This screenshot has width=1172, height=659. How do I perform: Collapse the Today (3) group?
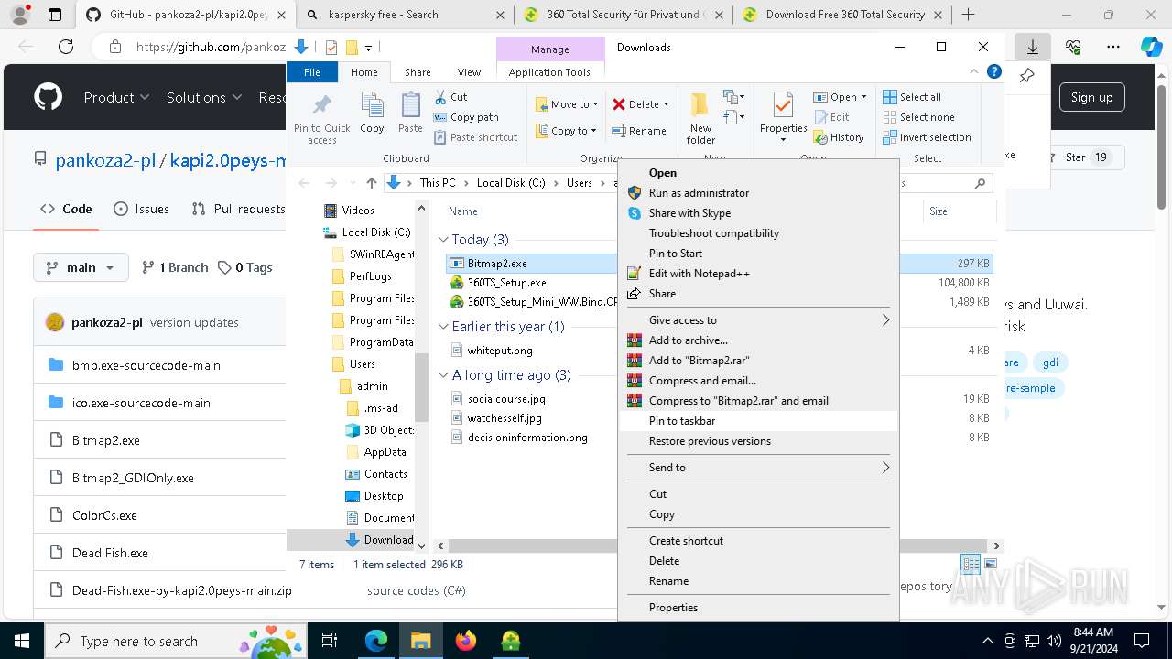coord(443,240)
